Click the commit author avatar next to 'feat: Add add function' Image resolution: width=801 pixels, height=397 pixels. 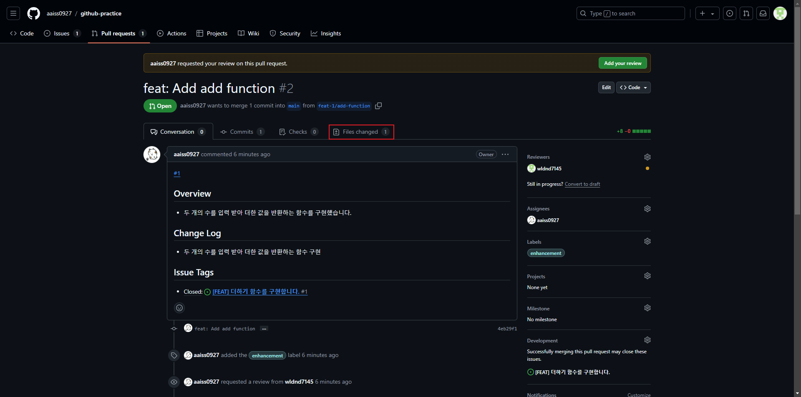188,328
